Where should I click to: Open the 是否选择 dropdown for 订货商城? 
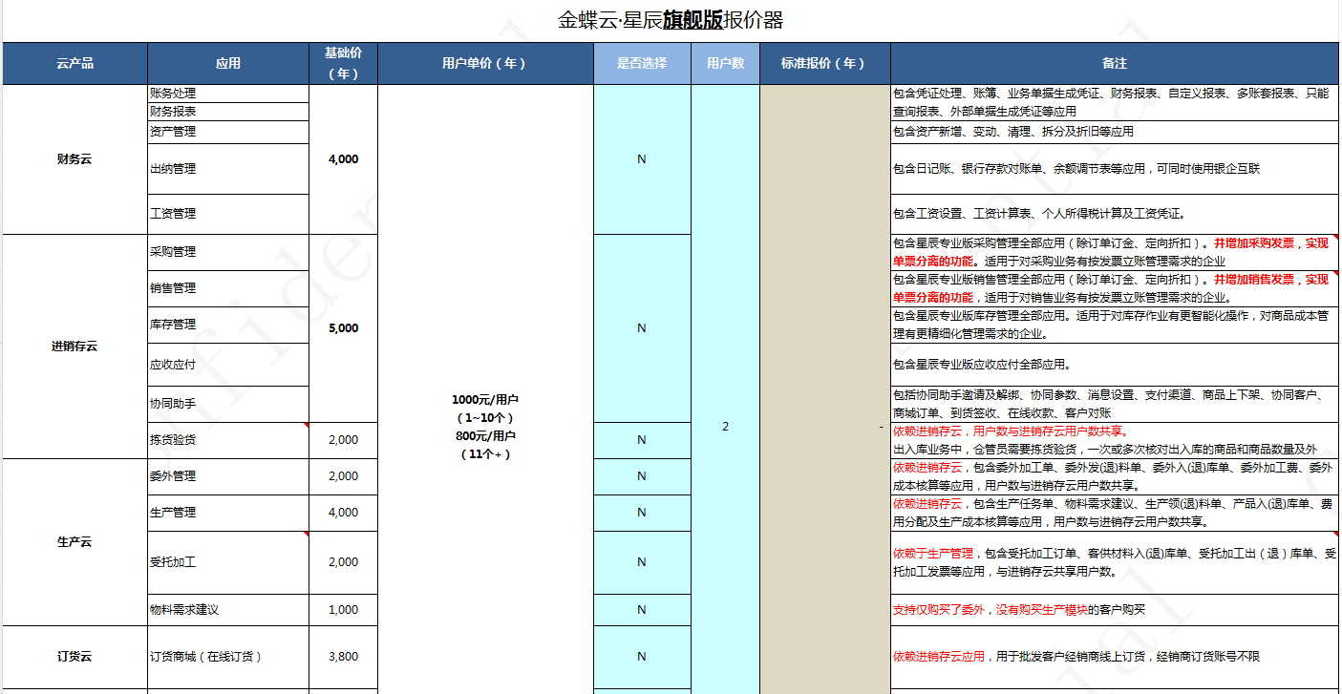tap(641, 656)
